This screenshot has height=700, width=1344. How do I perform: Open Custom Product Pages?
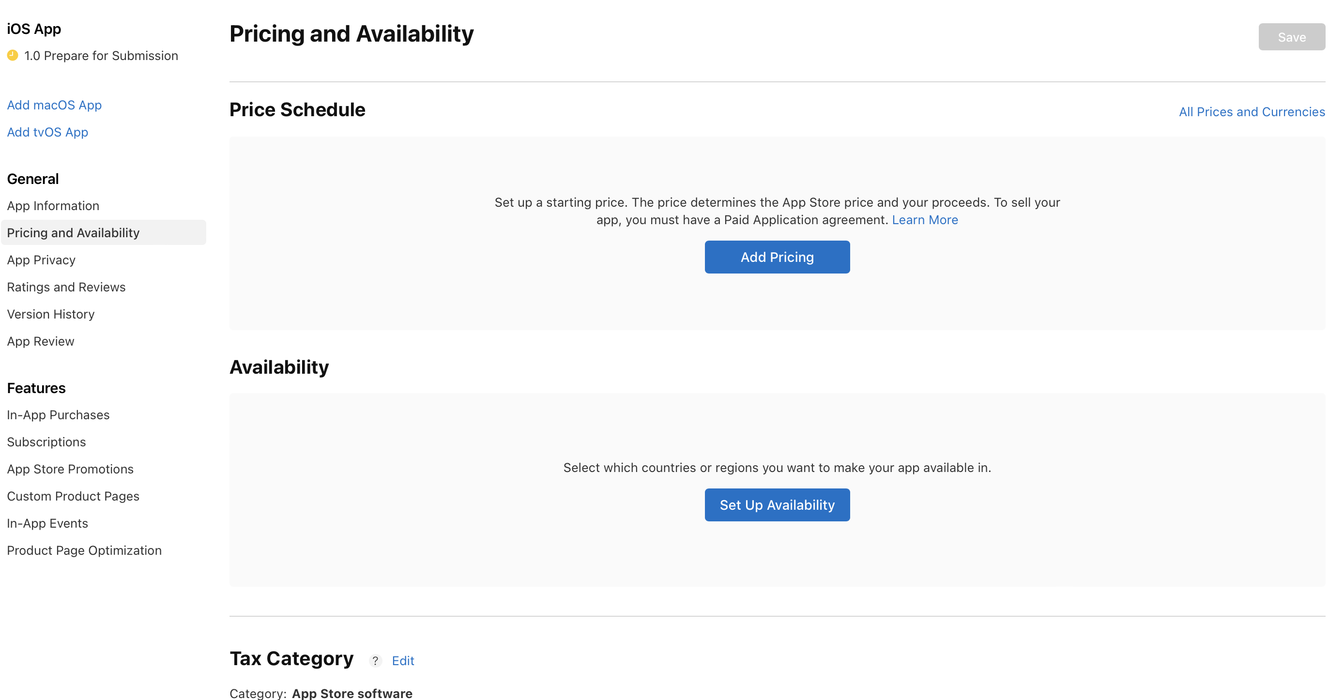73,496
